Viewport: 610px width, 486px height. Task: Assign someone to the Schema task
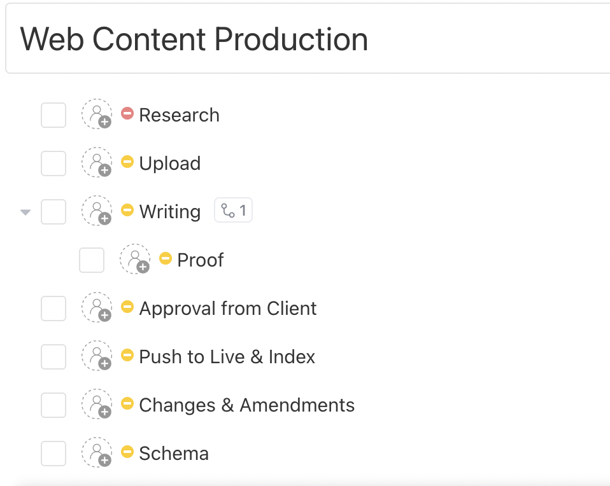(97, 454)
